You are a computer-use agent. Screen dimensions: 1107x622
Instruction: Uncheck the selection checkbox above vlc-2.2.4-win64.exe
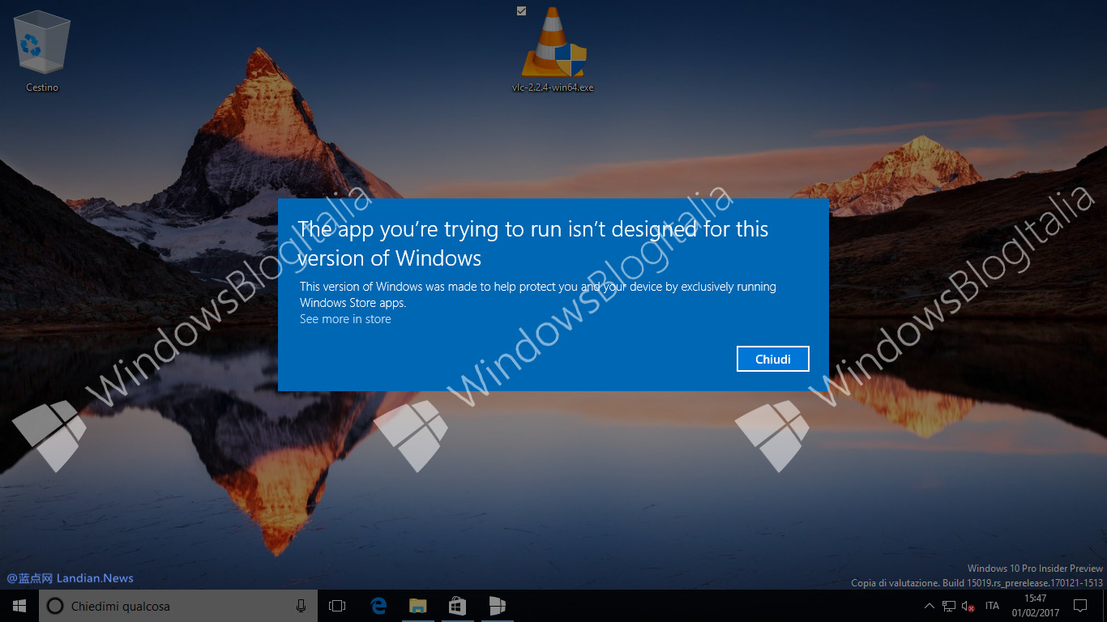(521, 11)
